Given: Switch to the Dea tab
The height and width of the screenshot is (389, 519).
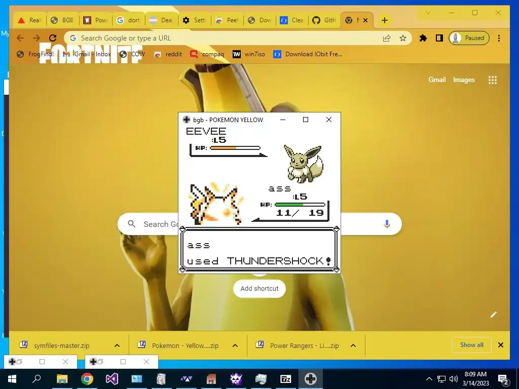Looking at the screenshot, I should click(161, 20).
